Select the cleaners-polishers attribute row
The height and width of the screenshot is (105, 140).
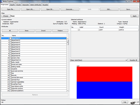34,91
